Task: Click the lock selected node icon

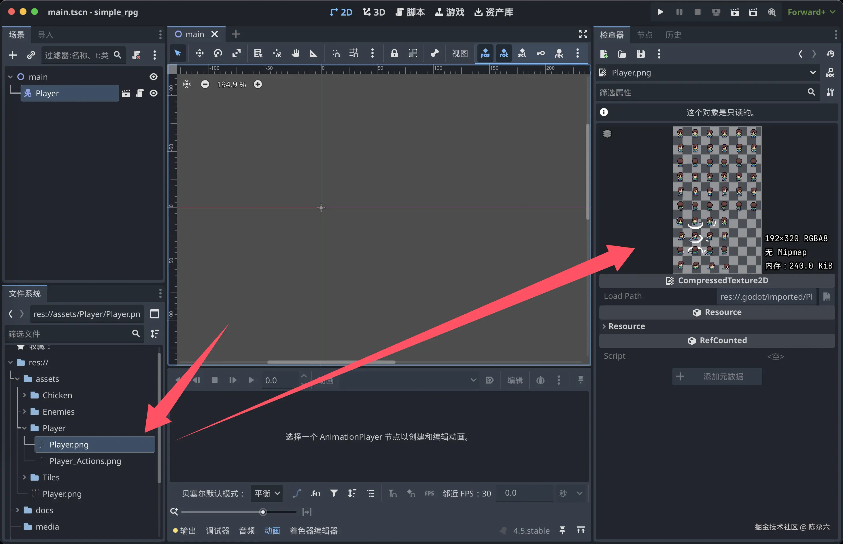Action: (x=394, y=54)
